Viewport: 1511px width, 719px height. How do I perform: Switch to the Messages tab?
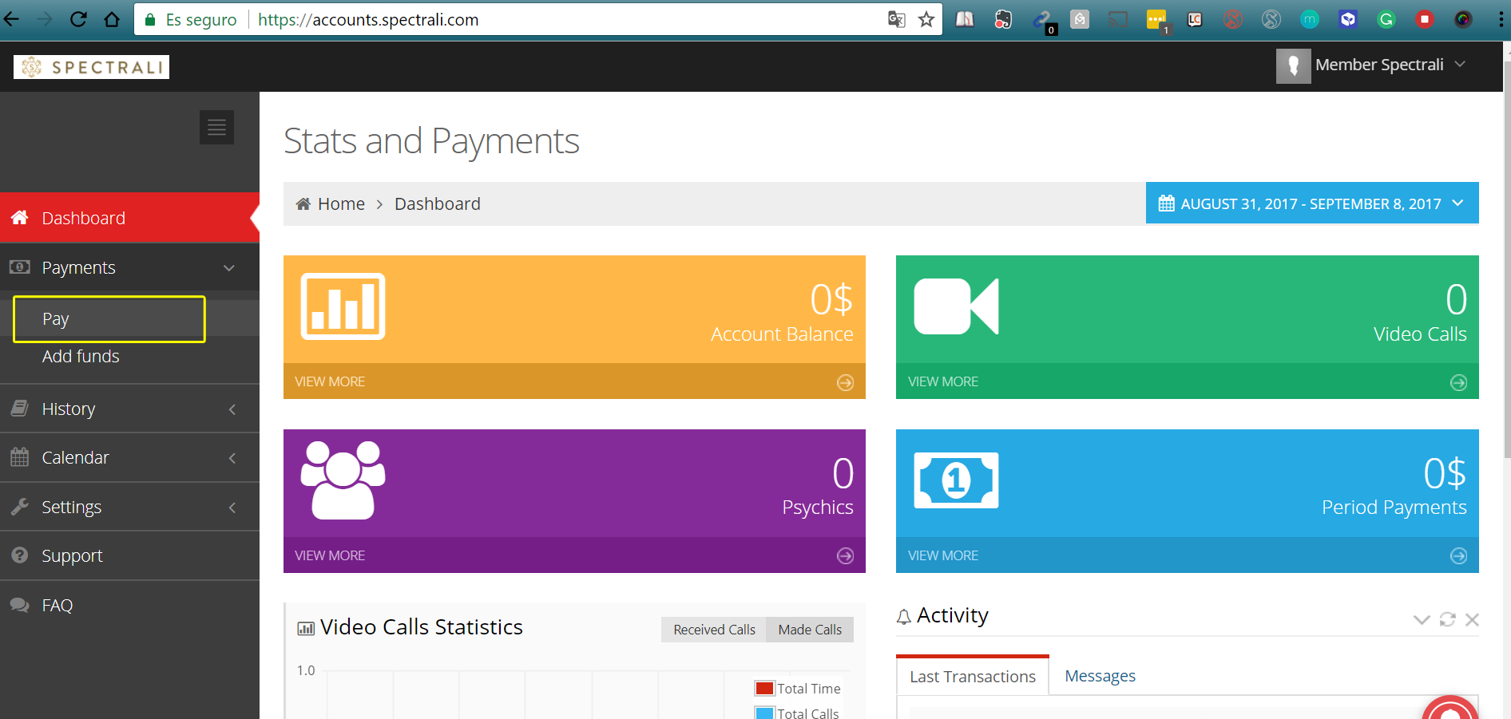(x=1100, y=676)
